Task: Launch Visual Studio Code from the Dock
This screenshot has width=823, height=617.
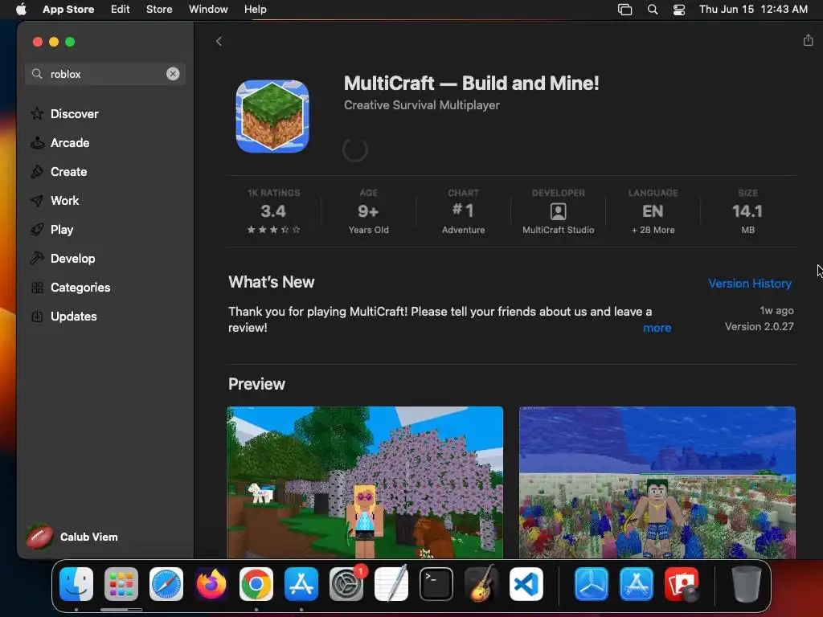Action: [526, 584]
